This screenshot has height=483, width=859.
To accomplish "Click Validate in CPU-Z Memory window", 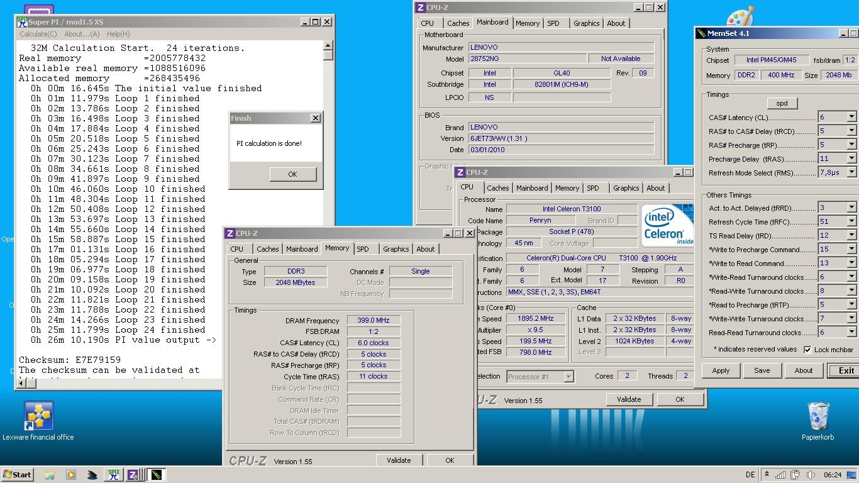I will (399, 460).
